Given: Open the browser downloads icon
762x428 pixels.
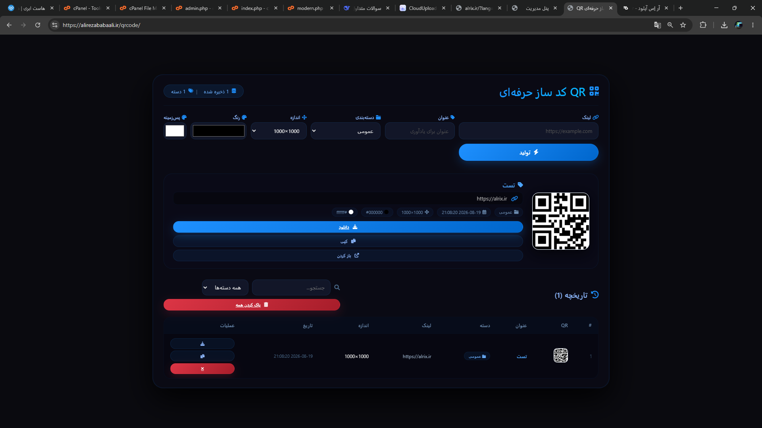Looking at the screenshot, I should pyautogui.click(x=724, y=25).
